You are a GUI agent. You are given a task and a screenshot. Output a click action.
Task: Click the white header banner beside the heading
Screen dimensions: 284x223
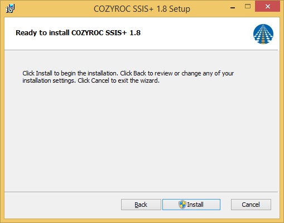click(x=195, y=34)
